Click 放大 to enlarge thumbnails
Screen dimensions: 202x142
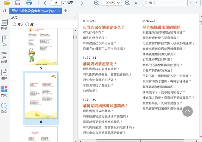pos(18,24)
